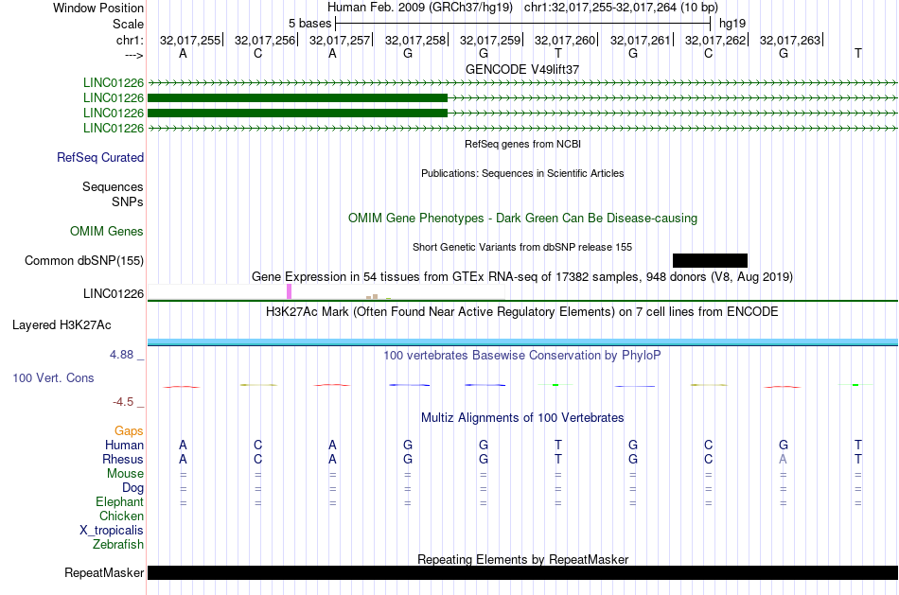
Task: Click the Zebrafish species label
Action: [118, 544]
